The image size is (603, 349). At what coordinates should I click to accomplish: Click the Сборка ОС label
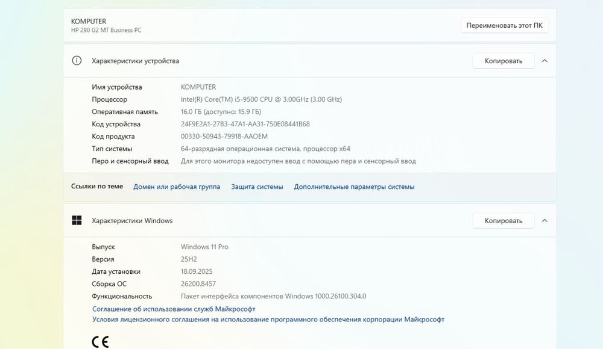coord(109,284)
